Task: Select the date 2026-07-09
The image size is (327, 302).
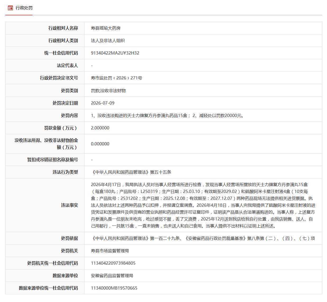Action: pyautogui.click(x=103, y=103)
